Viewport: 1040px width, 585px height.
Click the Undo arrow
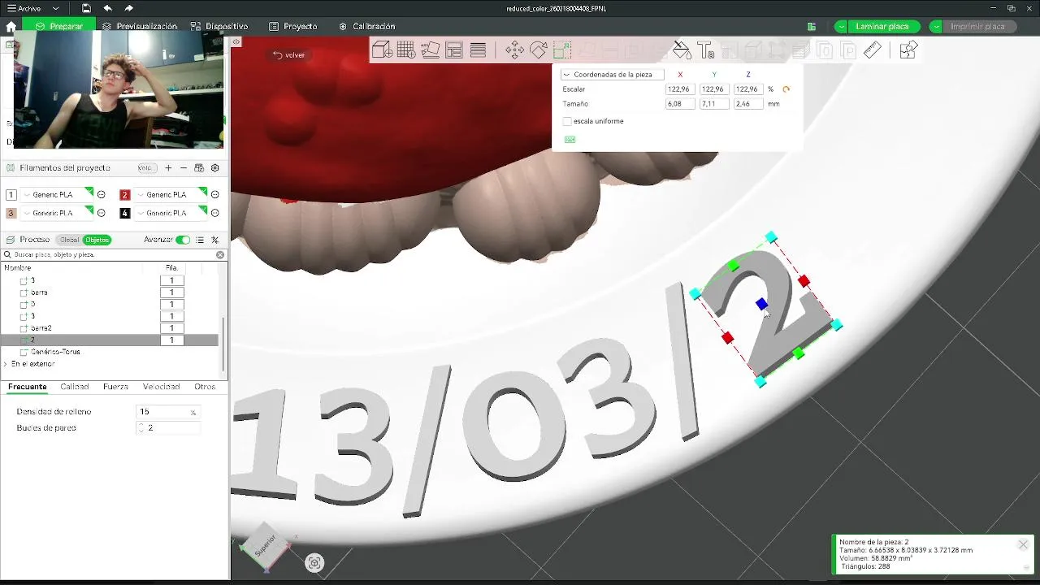point(107,8)
